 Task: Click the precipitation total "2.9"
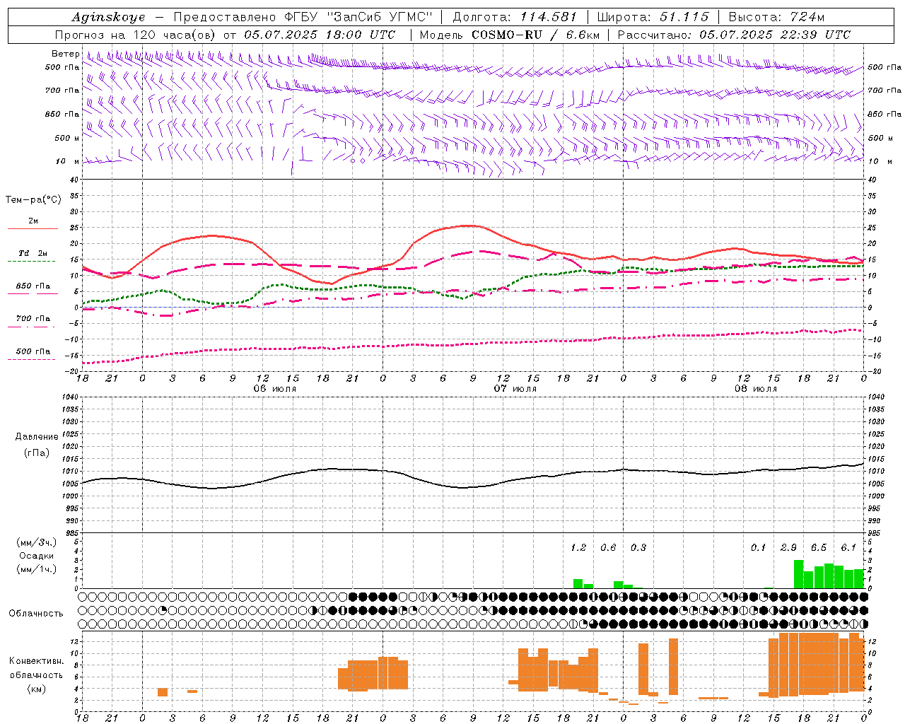(x=788, y=548)
